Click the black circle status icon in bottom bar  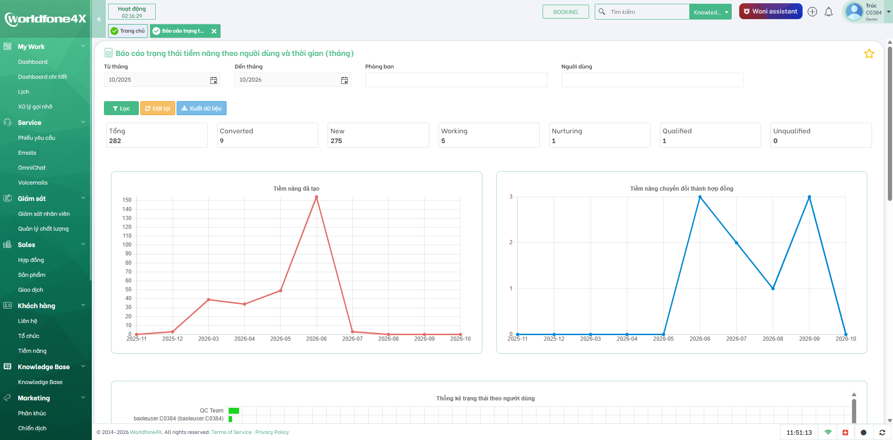863,432
